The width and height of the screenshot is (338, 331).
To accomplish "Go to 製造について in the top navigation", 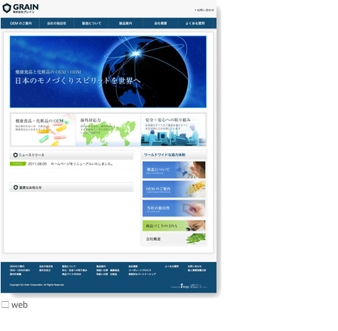I will pyautogui.click(x=91, y=23).
